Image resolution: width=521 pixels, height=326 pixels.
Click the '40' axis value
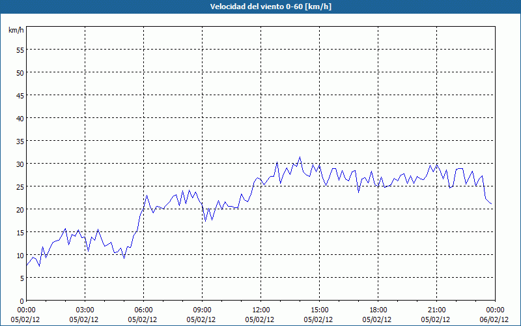(x=20, y=119)
